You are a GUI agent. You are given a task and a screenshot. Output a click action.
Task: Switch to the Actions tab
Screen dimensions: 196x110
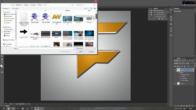click(156, 9)
